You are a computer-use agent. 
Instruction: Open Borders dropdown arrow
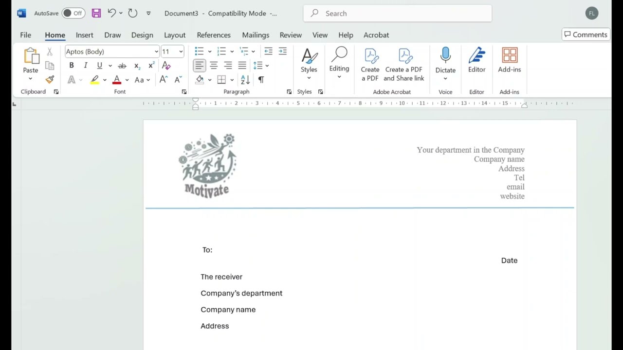point(232,80)
